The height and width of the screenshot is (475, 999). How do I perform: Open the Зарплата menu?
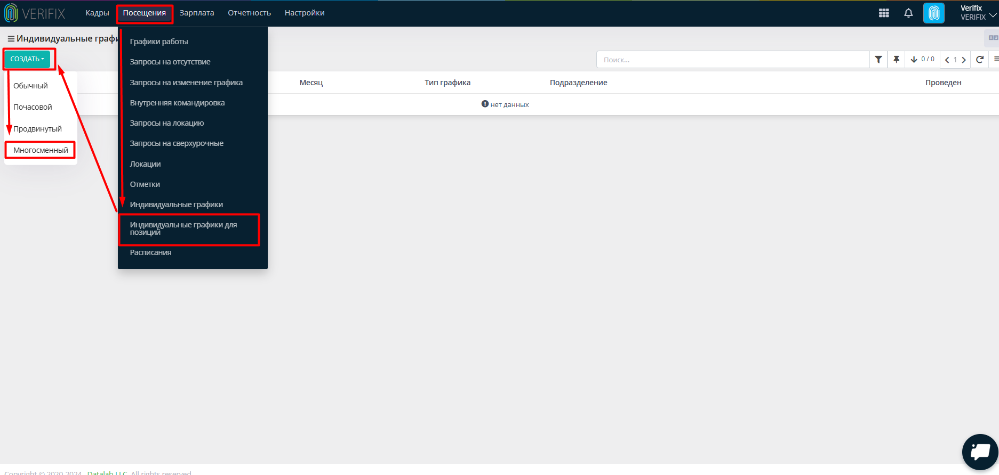197,13
